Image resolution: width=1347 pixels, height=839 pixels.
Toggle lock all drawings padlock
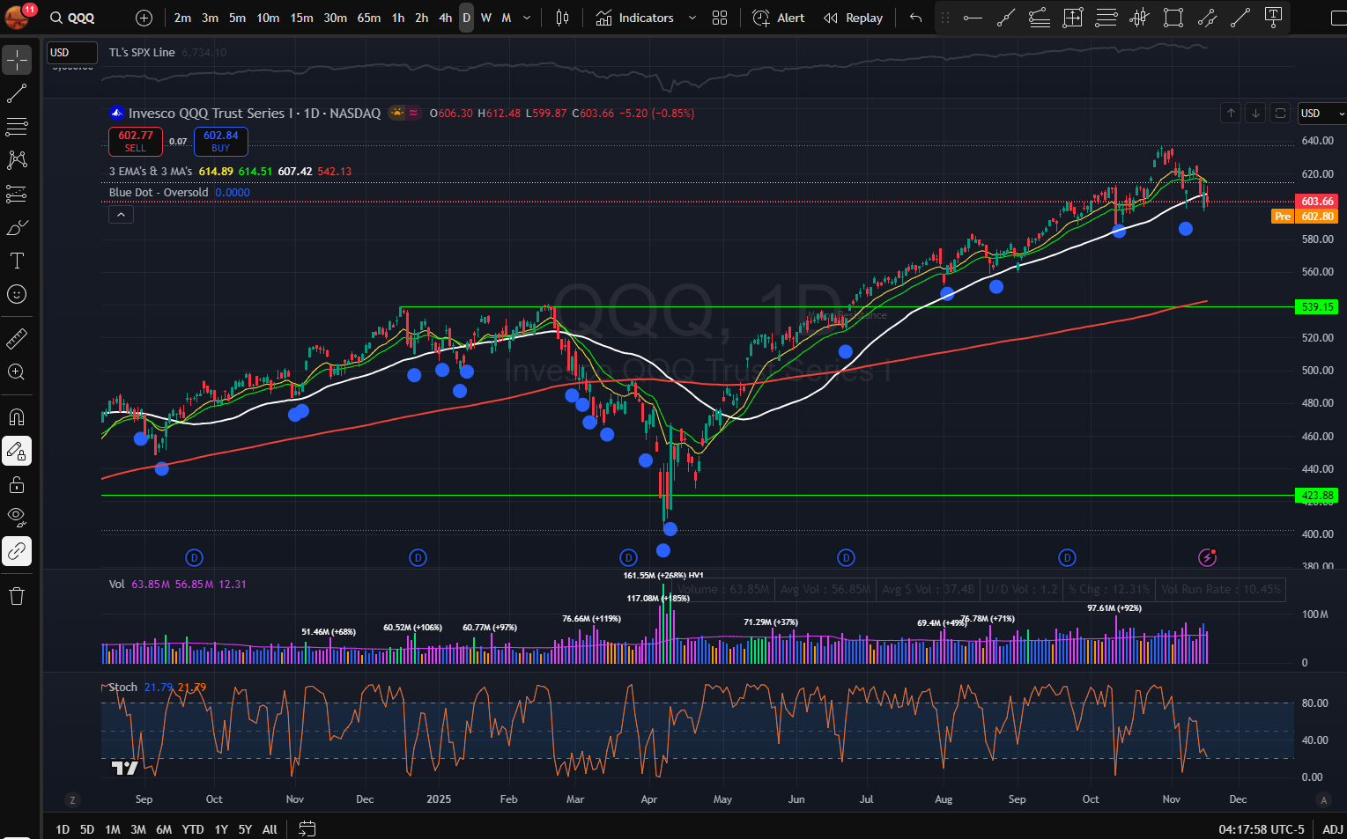(x=17, y=484)
